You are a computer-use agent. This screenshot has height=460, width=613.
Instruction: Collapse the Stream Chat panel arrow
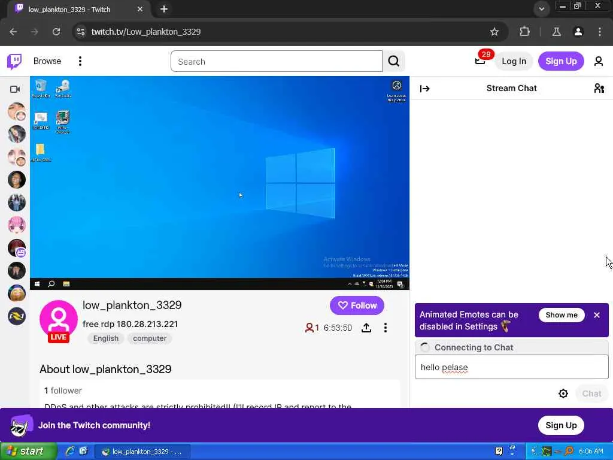pos(425,89)
